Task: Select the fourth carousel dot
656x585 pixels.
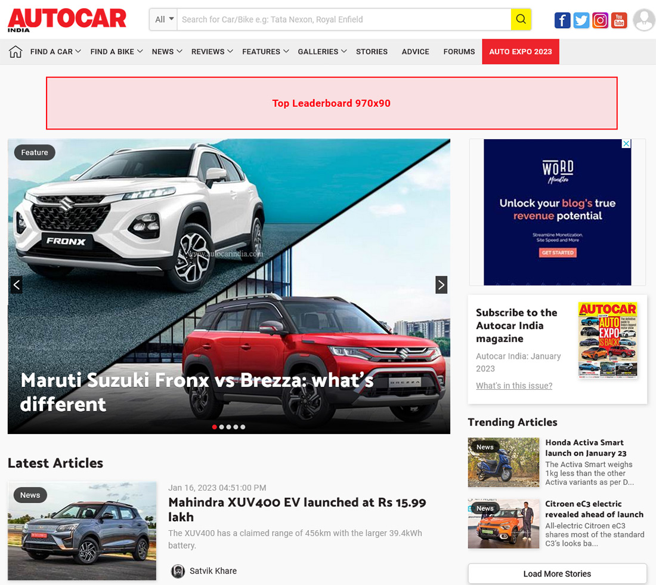Action: (x=236, y=427)
